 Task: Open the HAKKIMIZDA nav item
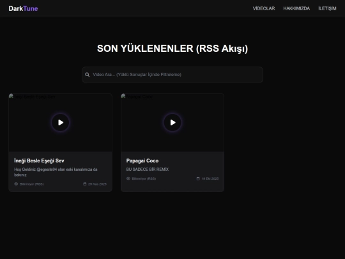click(x=296, y=8)
